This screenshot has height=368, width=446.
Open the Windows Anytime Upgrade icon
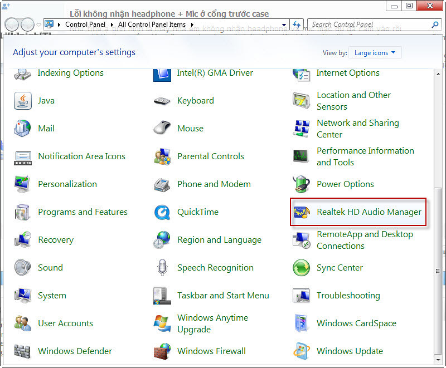[x=162, y=323]
